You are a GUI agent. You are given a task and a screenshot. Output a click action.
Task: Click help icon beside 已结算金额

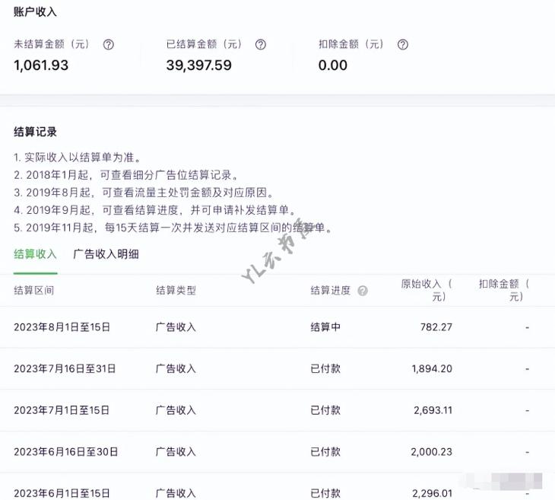[x=260, y=45]
